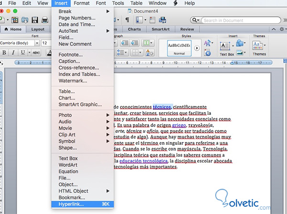Screen dimensions: 287x214
Task: Choose Bookmark... from Insert menu
Action: click(83, 198)
